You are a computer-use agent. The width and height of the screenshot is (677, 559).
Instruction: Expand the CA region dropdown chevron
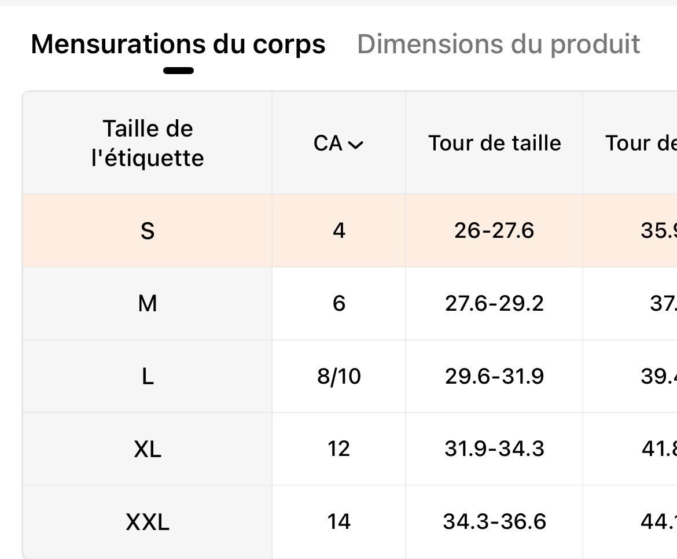click(x=356, y=145)
